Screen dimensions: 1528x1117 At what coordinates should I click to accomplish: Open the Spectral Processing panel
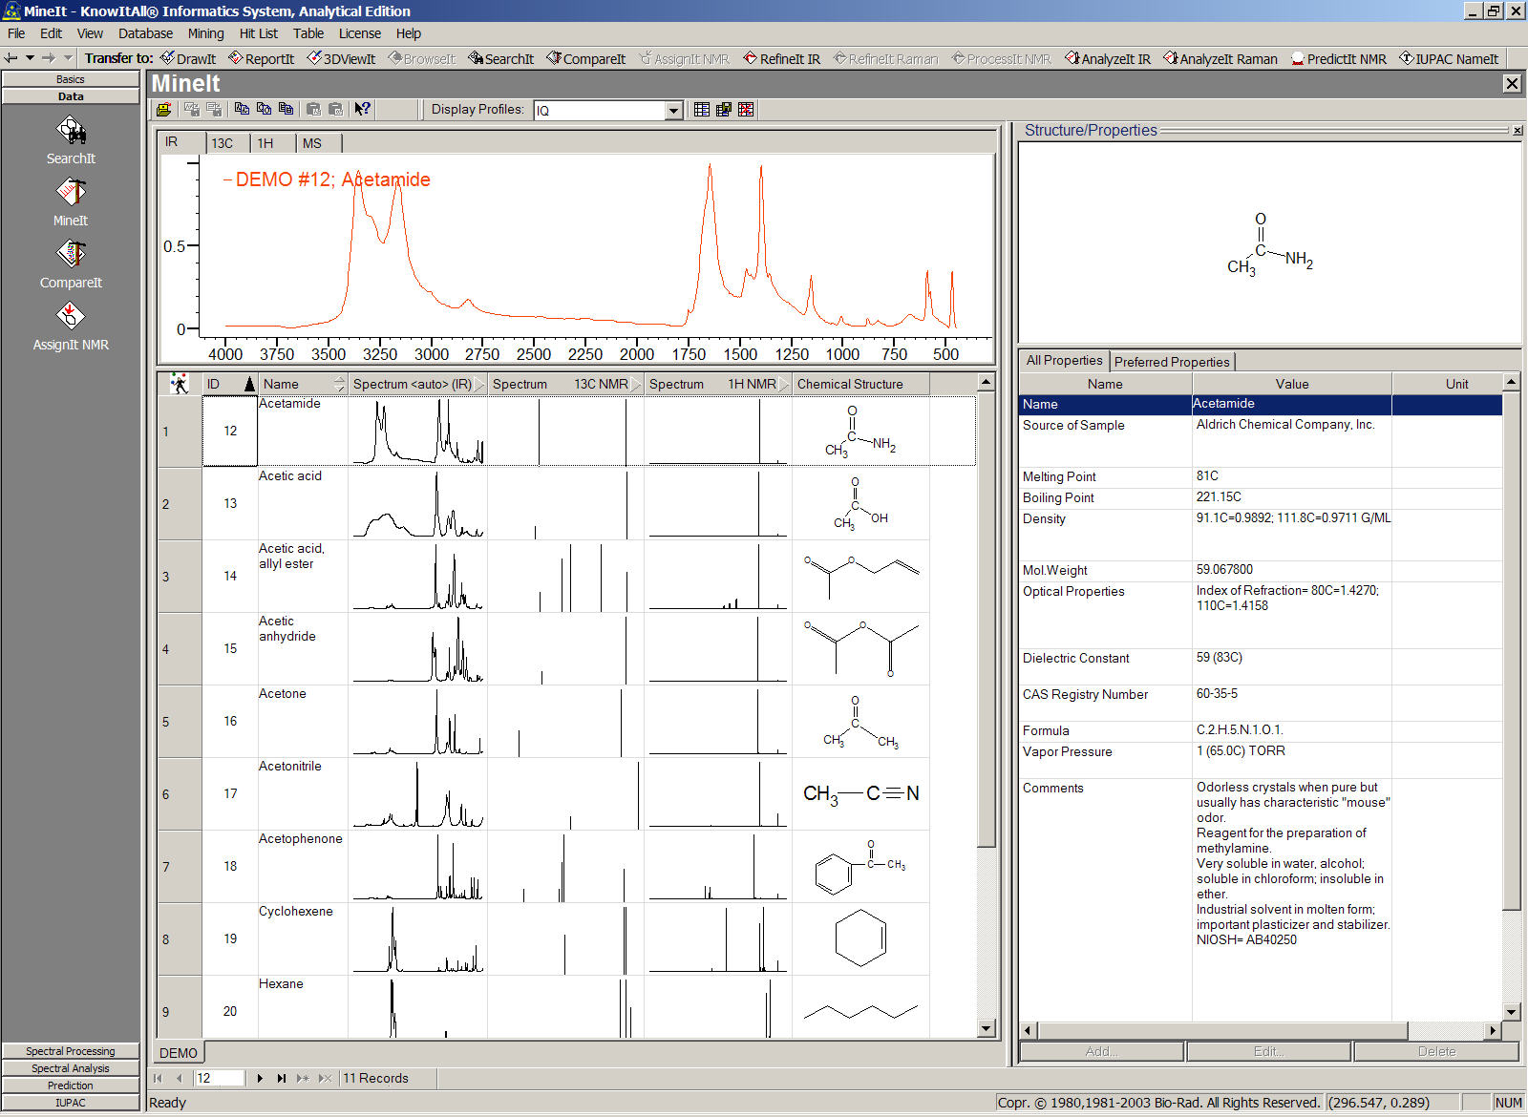pyautogui.click(x=71, y=1051)
